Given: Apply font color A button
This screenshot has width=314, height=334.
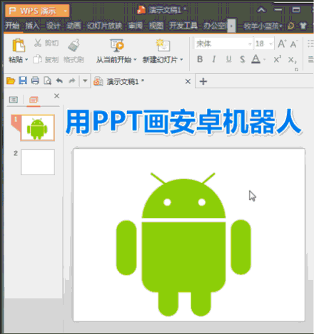Looking at the screenshot, I should tap(255, 59).
